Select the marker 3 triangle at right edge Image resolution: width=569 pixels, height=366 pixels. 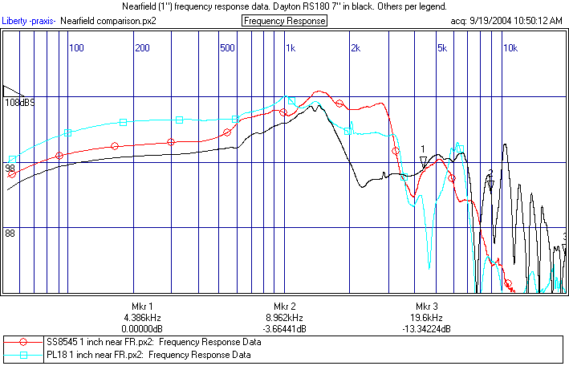click(x=564, y=246)
